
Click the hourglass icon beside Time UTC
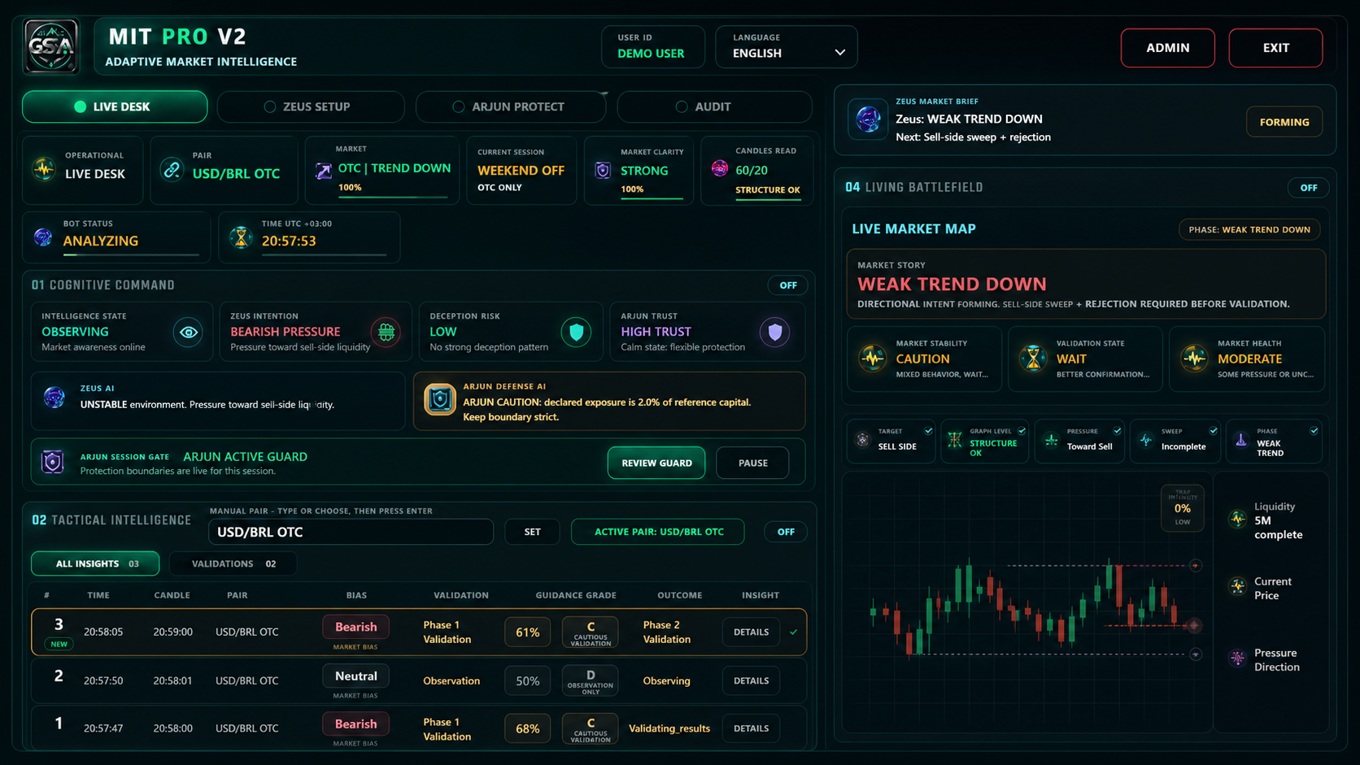click(x=241, y=237)
